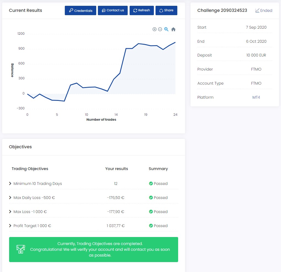Share the challenge results

tap(166, 10)
